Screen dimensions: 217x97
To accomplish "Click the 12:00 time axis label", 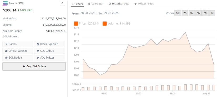I will [138, 94].
